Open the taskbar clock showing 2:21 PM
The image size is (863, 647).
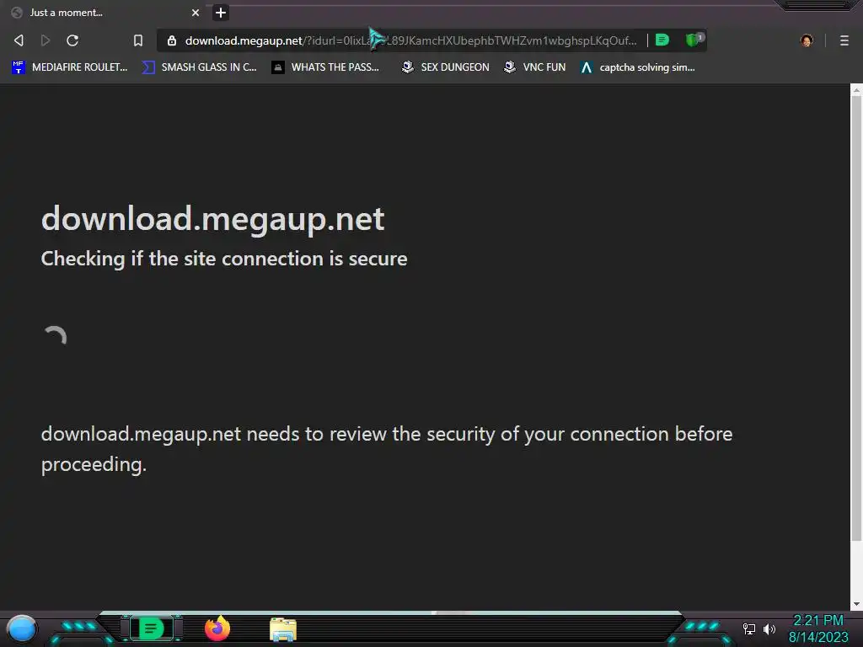pyautogui.click(x=818, y=628)
